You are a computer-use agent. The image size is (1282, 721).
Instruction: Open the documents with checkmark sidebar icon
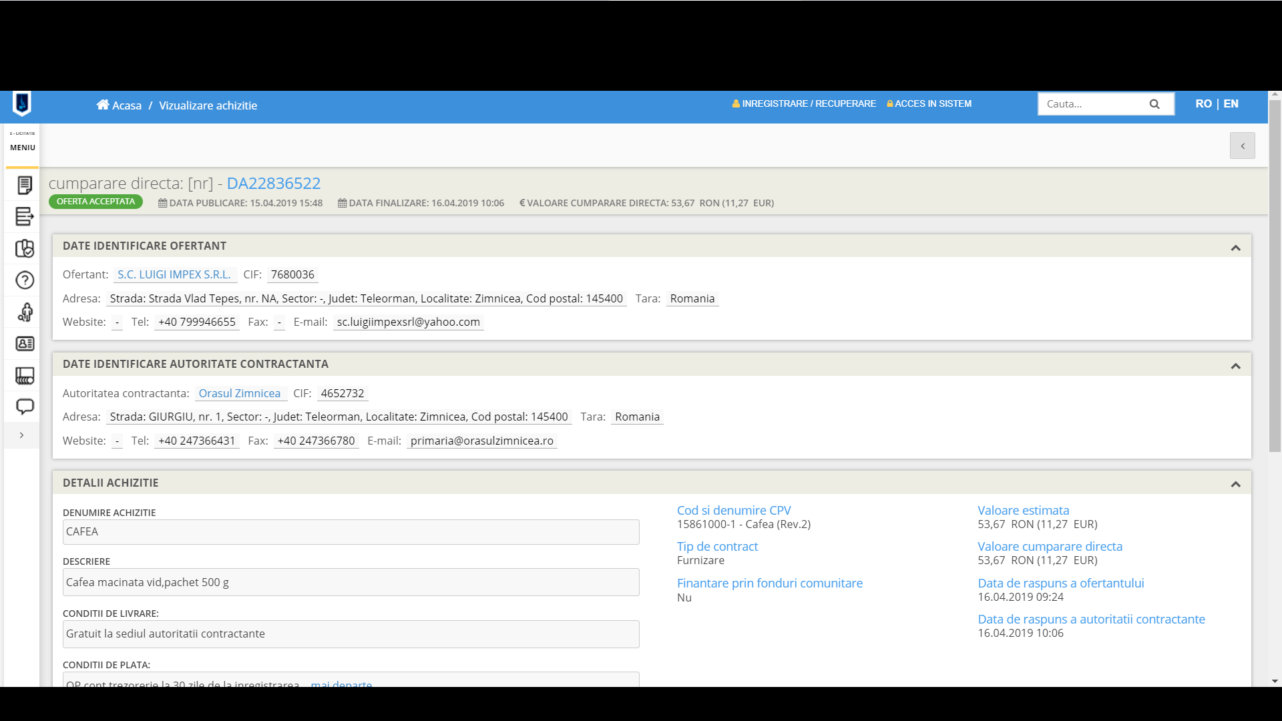[25, 248]
